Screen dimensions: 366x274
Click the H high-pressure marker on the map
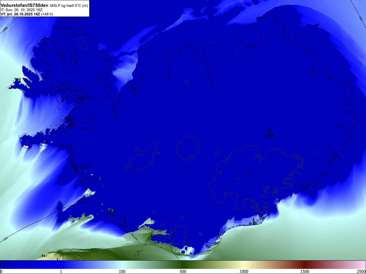tap(270, 130)
